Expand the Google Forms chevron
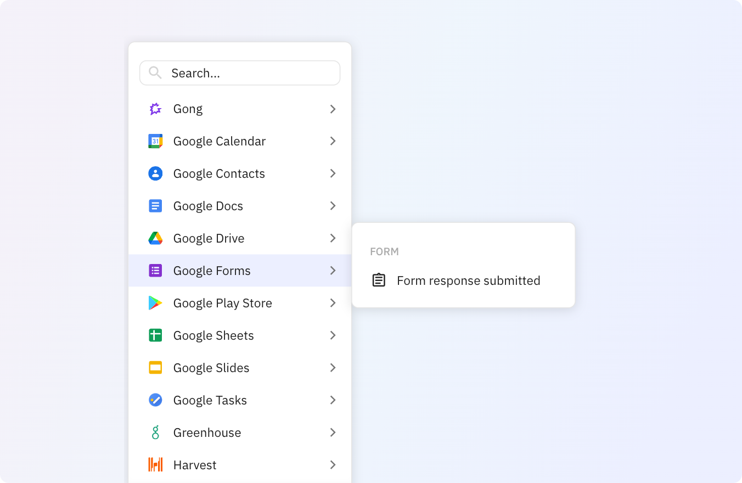The width and height of the screenshot is (742, 483). (x=333, y=271)
